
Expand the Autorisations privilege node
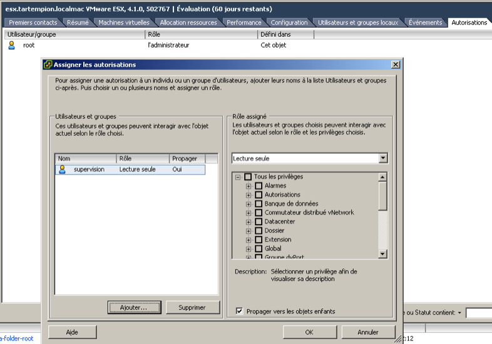pyautogui.click(x=249, y=195)
